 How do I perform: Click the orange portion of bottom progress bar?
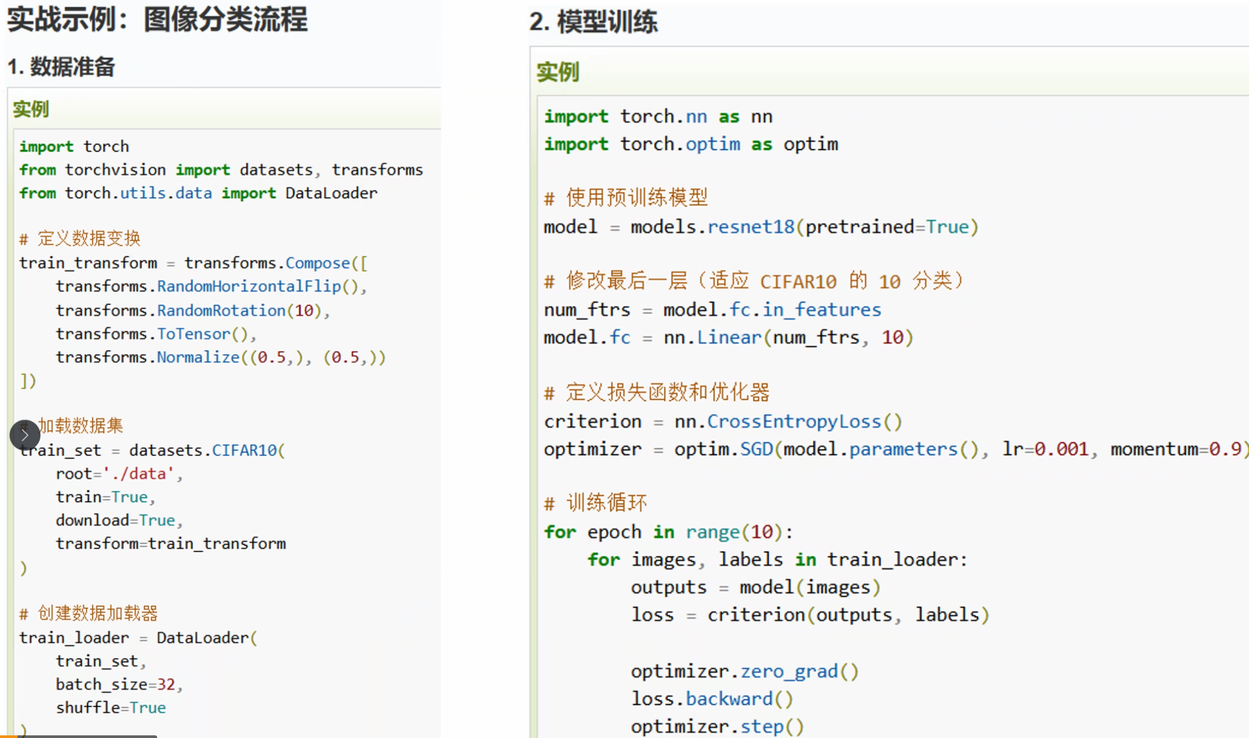point(9,736)
